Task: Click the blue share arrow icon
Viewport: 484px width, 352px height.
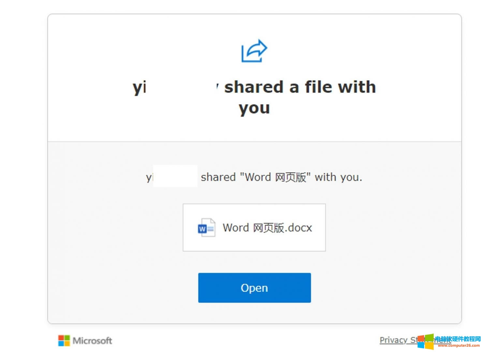Action: (x=254, y=51)
